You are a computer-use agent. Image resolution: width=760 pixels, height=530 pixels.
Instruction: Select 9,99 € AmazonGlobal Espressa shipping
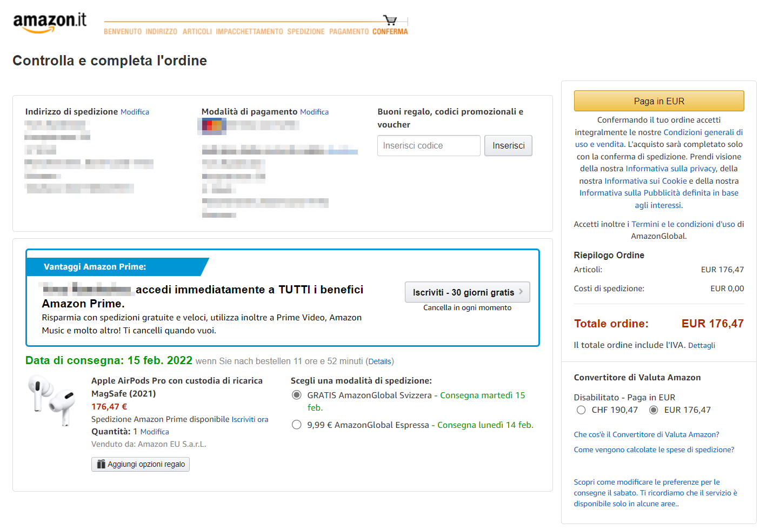pyautogui.click(x=297, y=425)
